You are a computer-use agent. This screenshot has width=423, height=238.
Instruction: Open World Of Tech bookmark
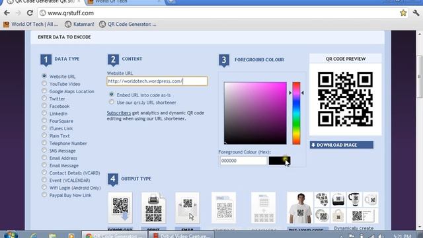pos(31,24)
